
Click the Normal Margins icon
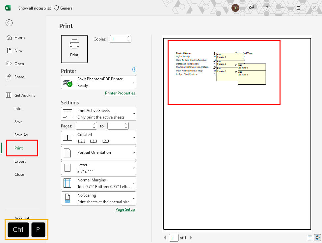67,183
